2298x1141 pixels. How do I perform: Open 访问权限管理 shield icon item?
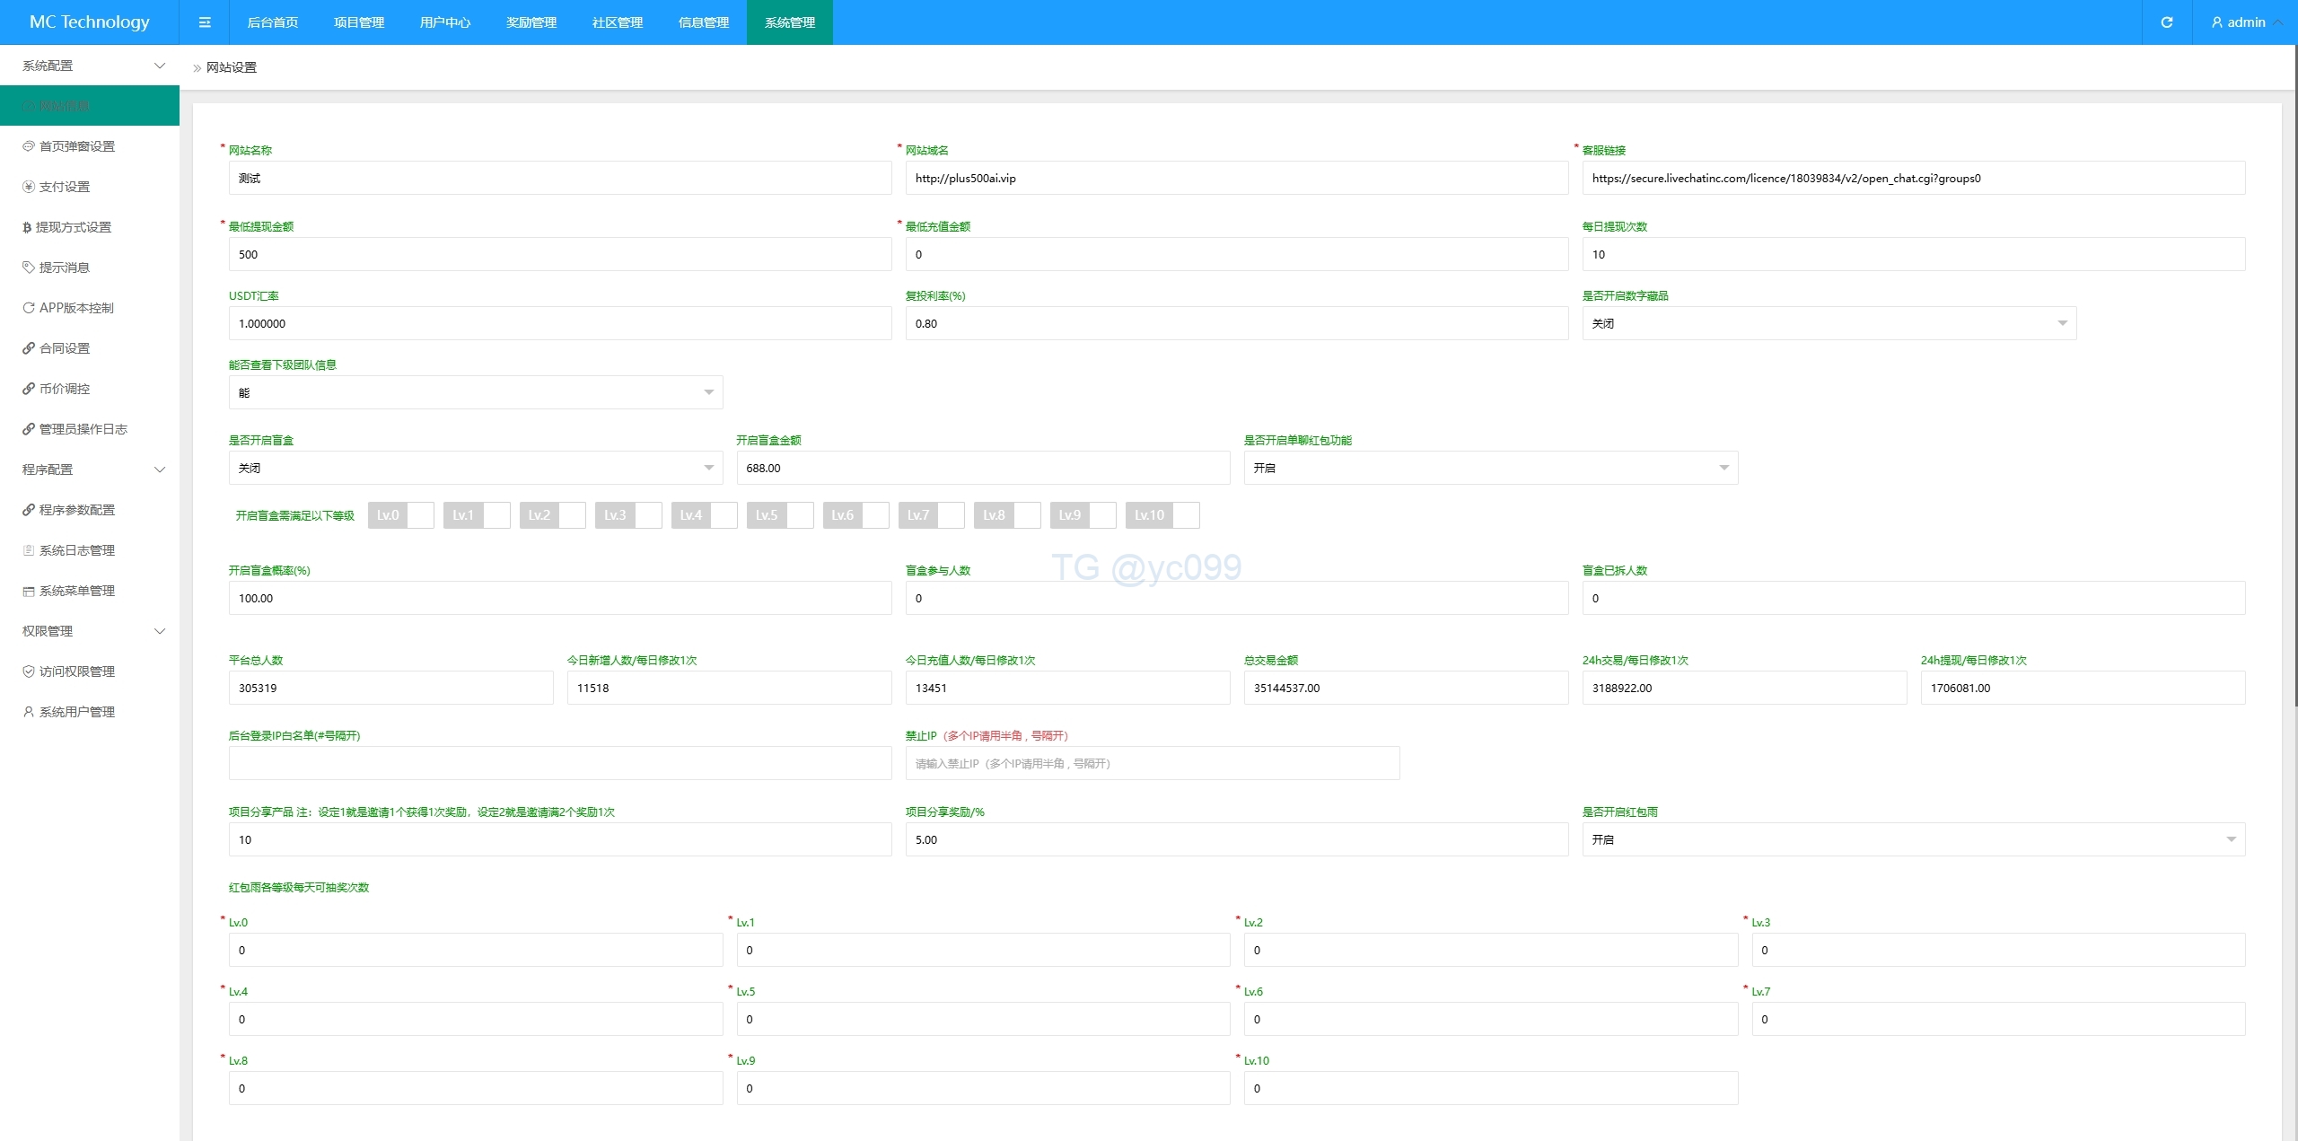pos(29,671)
